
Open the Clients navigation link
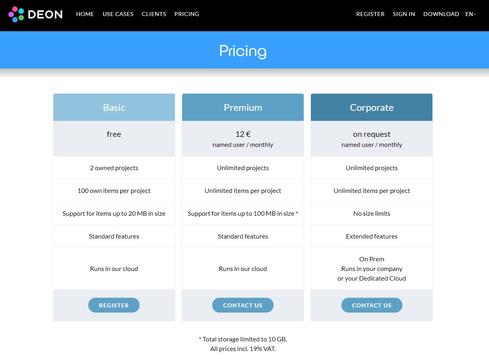(154, 14)
